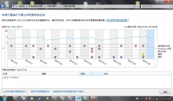
Task: Select Windows failure icon on 2013/7/11
Action: click(55, 49)
